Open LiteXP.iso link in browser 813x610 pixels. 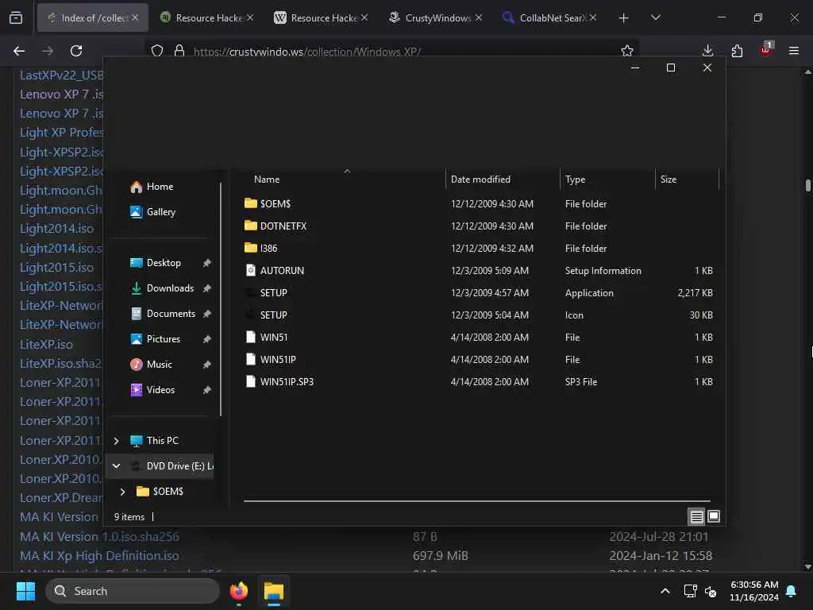click(46, 345)
